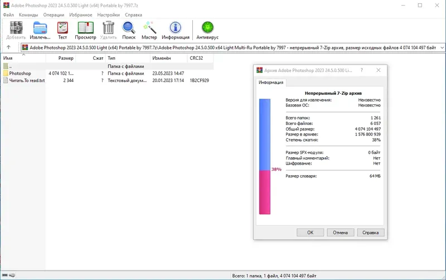Expand the address bar path dropdown
The height and width of the screenshot is (280, 446).
click(x=442, y=47)
